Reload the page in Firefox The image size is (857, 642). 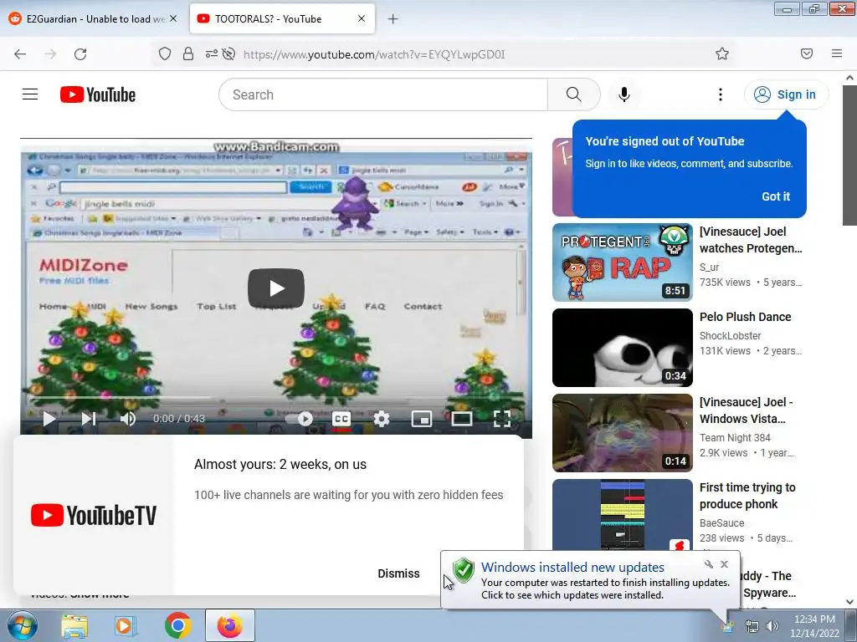coord(80,54)
